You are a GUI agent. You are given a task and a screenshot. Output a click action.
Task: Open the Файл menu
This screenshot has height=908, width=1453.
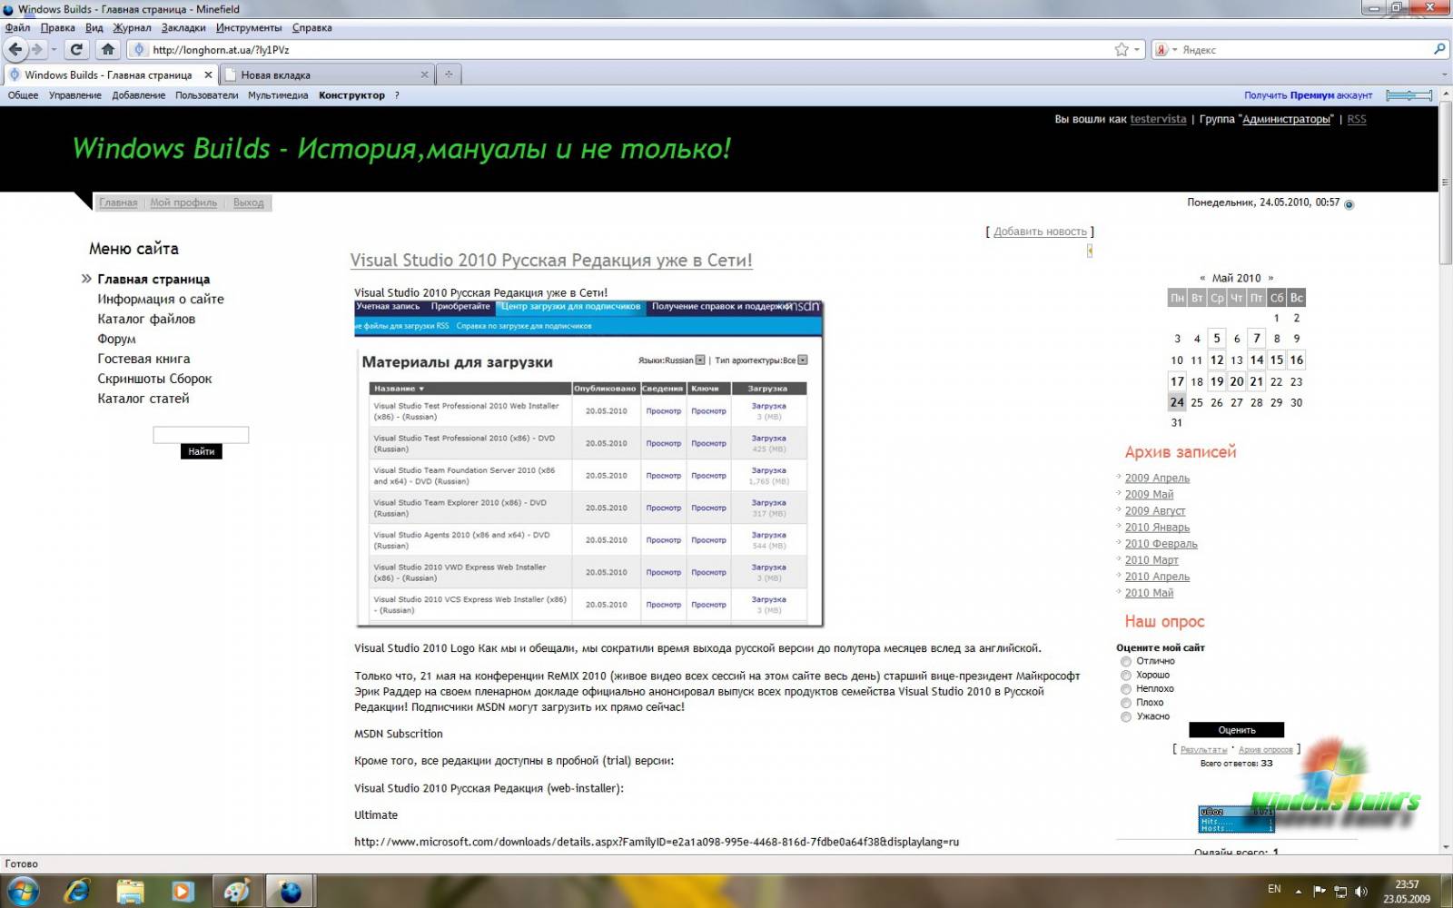pyautogui.click(x=17, y=28)
